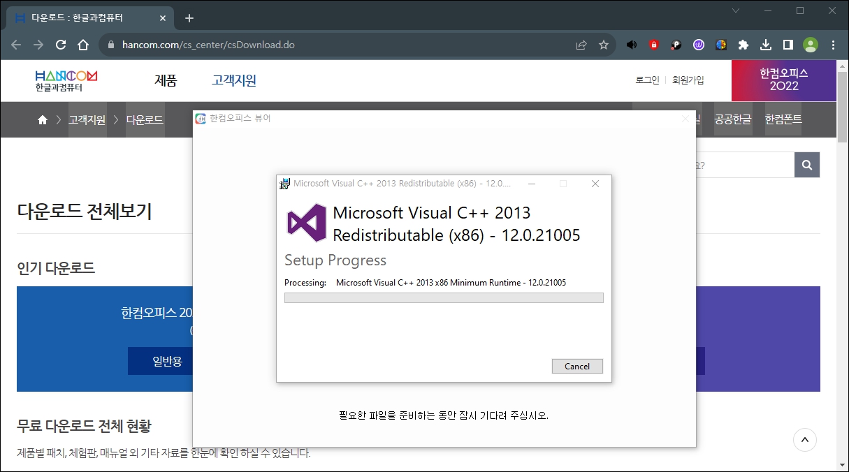Click the padlock site info icon
Viewport: 849px width, 472px height.
tap(111, 45)
